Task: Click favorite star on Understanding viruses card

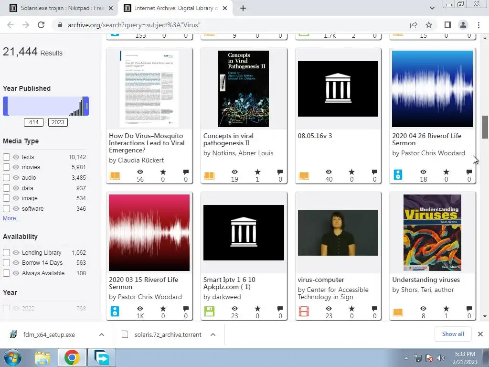Action: click(x=446, y=309)
